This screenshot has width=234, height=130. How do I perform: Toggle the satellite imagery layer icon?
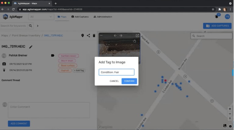pyautogui.click(x=225, y=126)
